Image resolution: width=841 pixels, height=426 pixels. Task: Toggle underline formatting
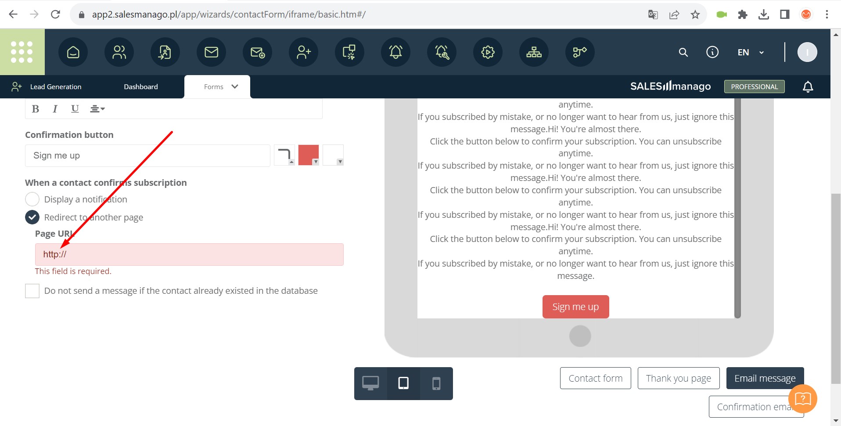click(x=75, y=109)
